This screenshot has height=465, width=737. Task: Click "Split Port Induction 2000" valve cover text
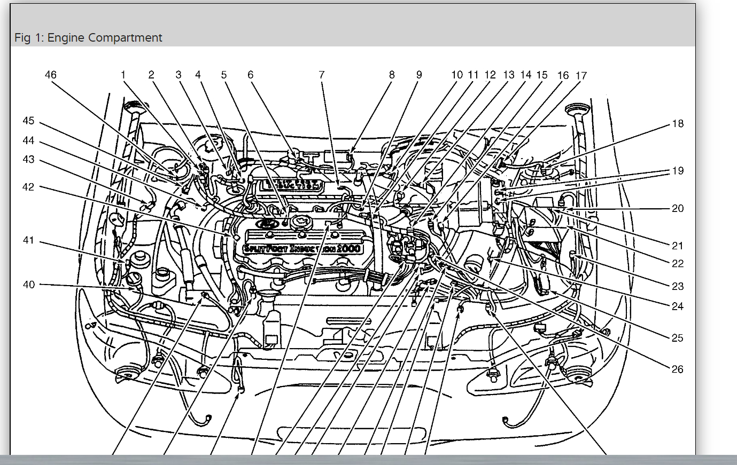click(x=302, y=249)
